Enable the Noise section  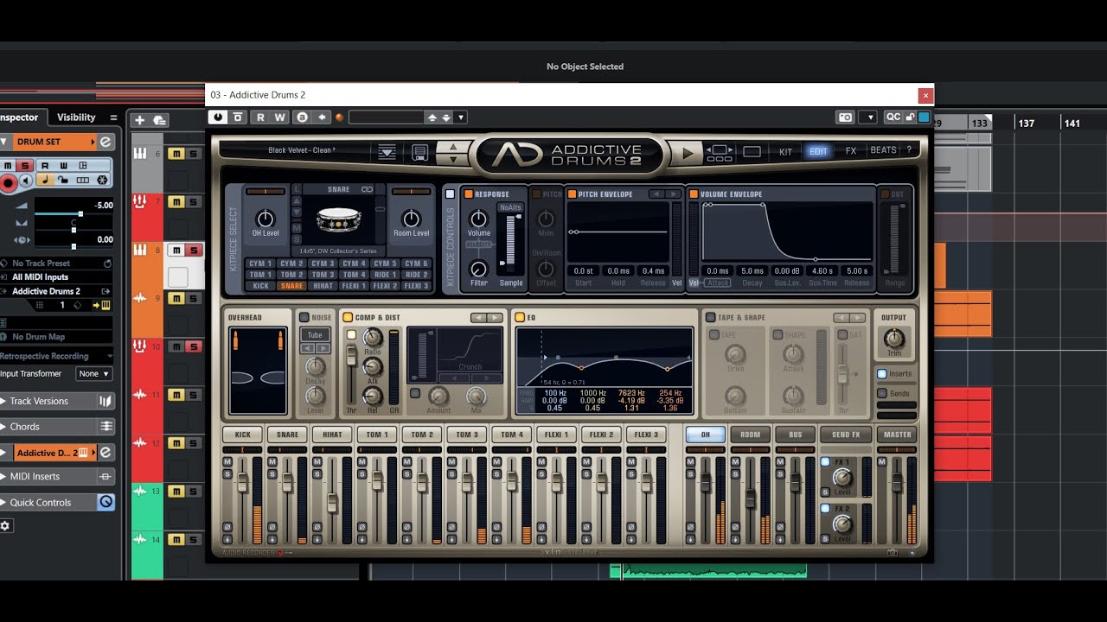point(304,317)
